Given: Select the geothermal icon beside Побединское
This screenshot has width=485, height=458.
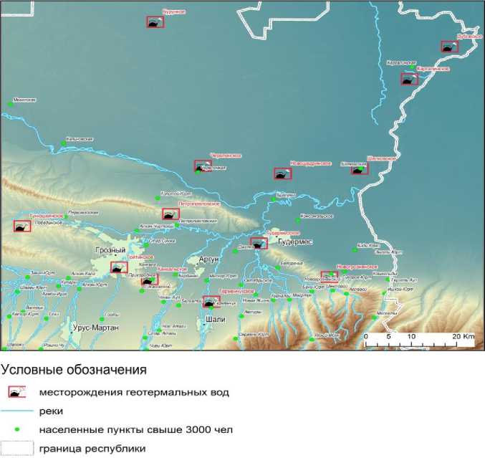Looking at the screenshot, I should [22, 226].
